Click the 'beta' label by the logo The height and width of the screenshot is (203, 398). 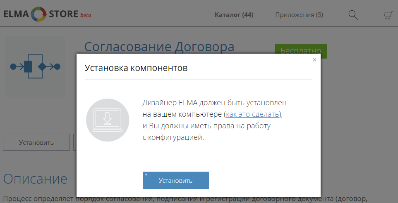(86, 15)
